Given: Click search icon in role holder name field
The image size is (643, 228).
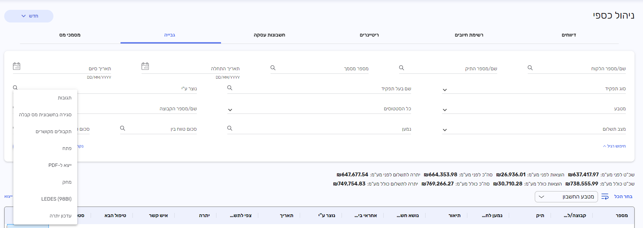Looking at the screenshot, I should coord(230,88).
